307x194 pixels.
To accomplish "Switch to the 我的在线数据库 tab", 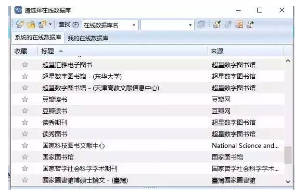I will (x=88, y=38).
